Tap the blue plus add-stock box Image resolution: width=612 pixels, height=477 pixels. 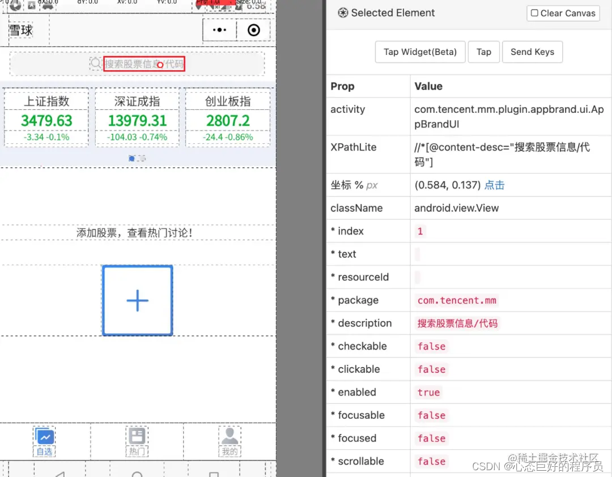(137, 301)
